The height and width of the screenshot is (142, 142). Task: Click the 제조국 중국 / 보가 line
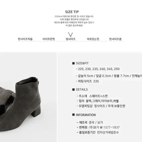(x=90, y=122)
